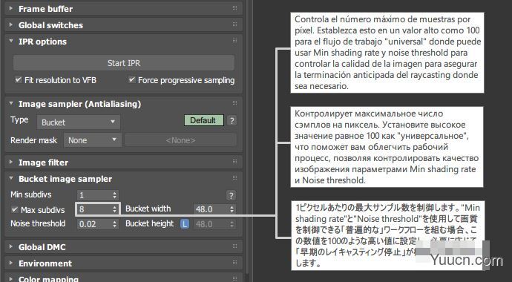Expand the Color mapping rollout
This screenshot has width=512, height=282.
point(123,278)
